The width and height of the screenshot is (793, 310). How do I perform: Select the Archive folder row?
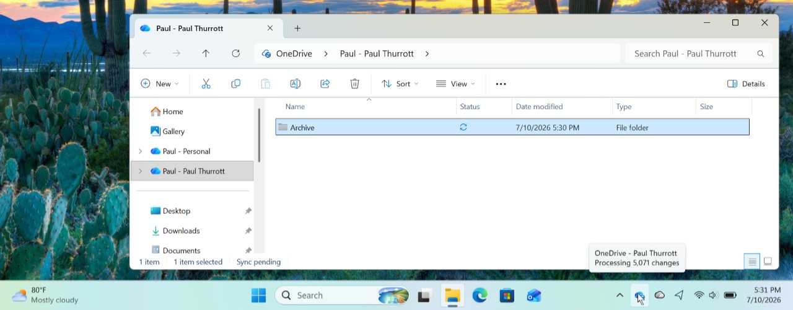pos(512,127)
